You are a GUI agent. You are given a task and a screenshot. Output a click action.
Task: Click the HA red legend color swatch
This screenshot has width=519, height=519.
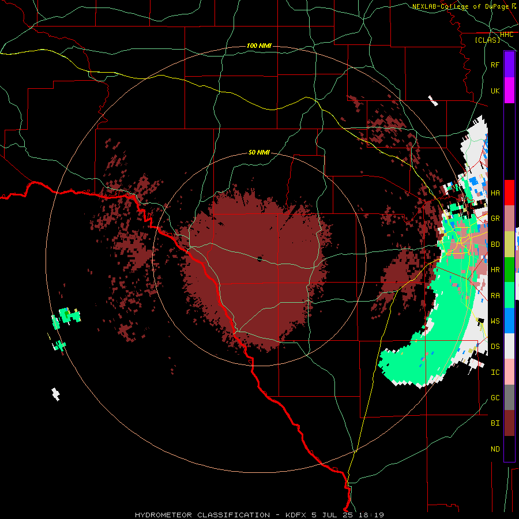(x=509, y=193)
